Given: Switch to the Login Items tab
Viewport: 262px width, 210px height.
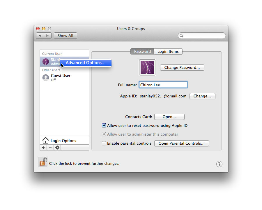Looking at the screenshot, I should click(168, 51).
